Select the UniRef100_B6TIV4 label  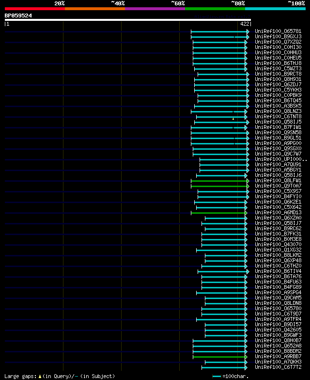click(278, 271)
